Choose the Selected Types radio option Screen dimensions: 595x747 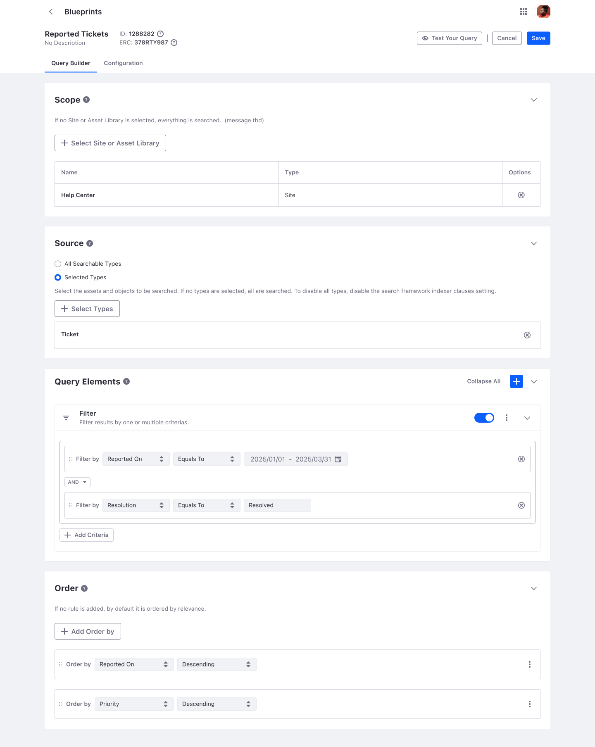[58, 277]
